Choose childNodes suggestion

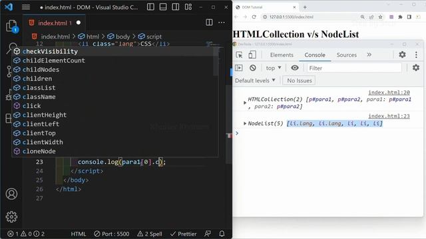tap(114, 70)
